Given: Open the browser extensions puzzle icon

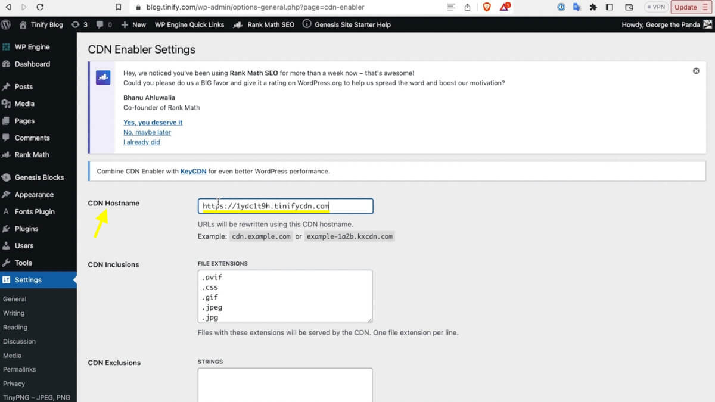Looking at the screenshot, I should [593, 7].
